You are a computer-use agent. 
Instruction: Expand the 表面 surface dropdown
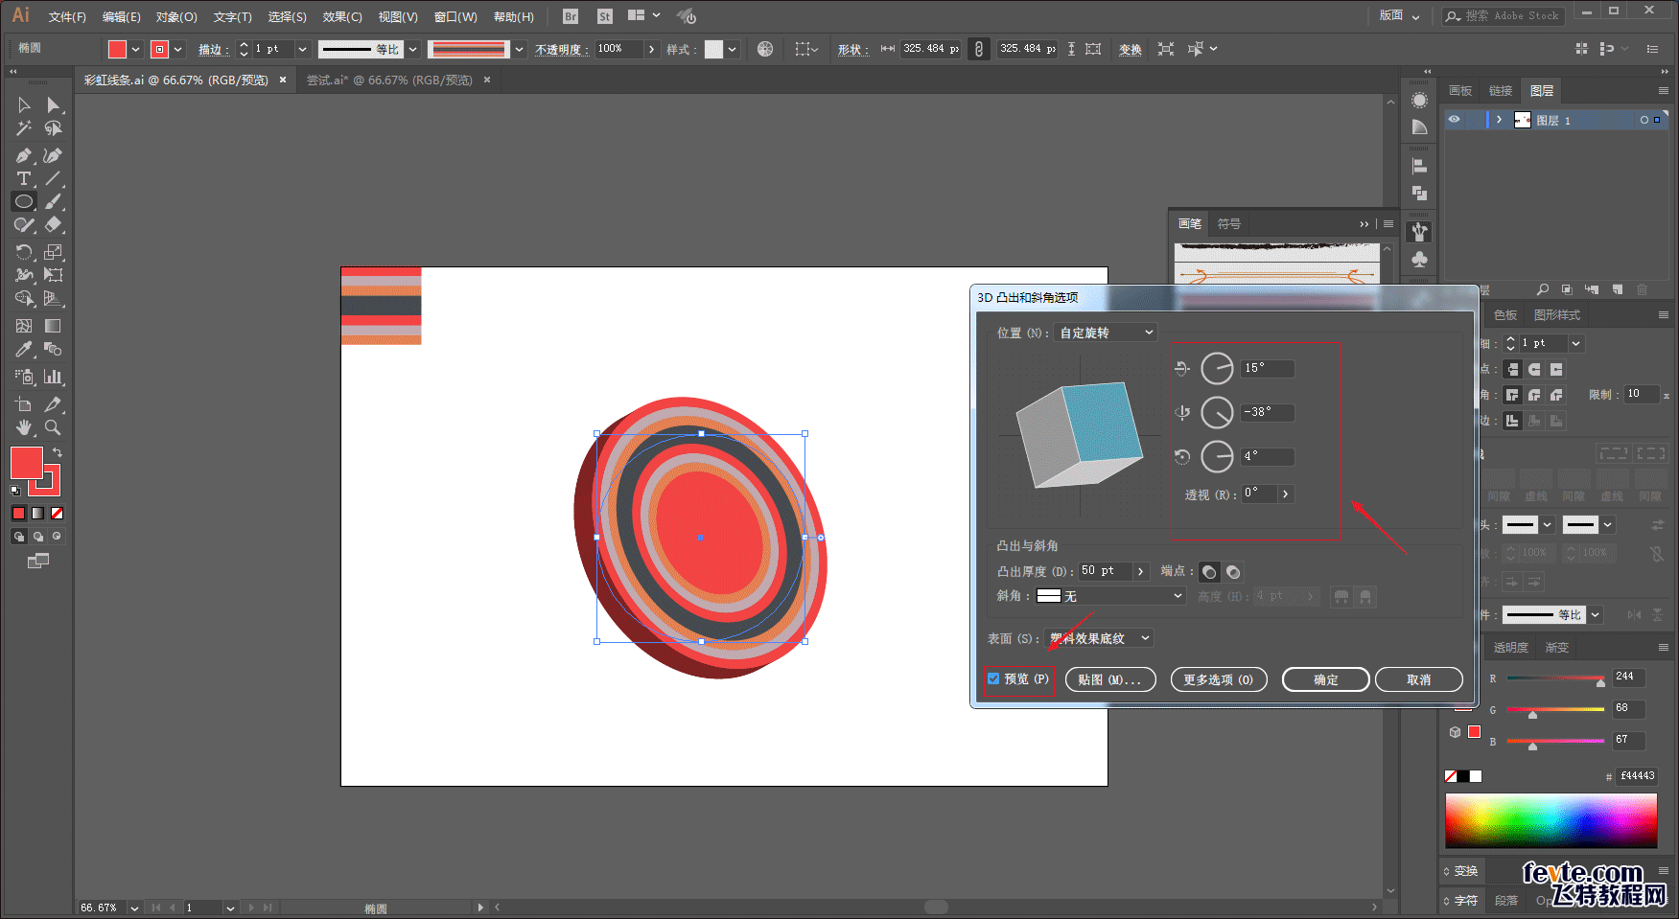[1099, 638]
